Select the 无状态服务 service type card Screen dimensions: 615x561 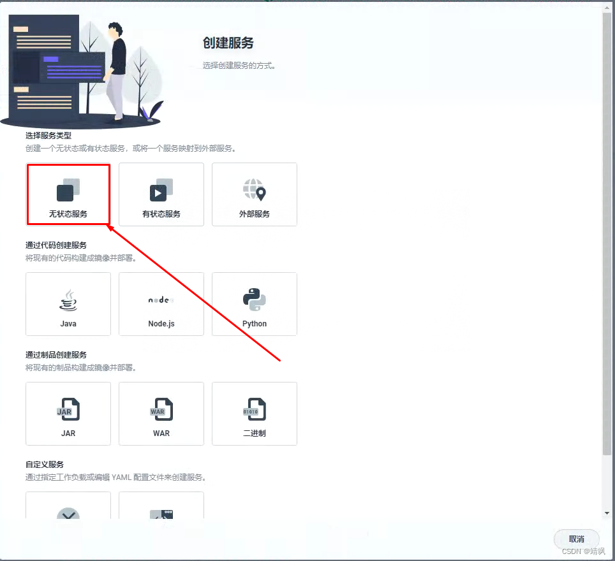pos(68,194)
